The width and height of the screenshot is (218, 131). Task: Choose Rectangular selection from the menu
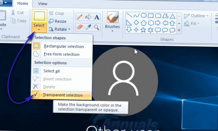[x=62, y=46]
